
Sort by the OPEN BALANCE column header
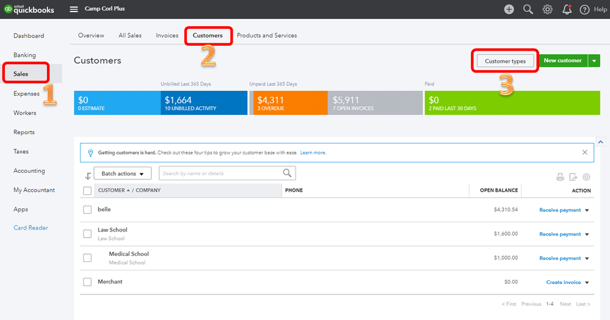click(x=499, y=191)
